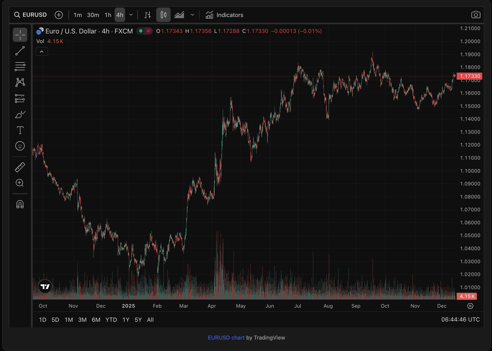Open the Indicators dialog

(224, 15)
